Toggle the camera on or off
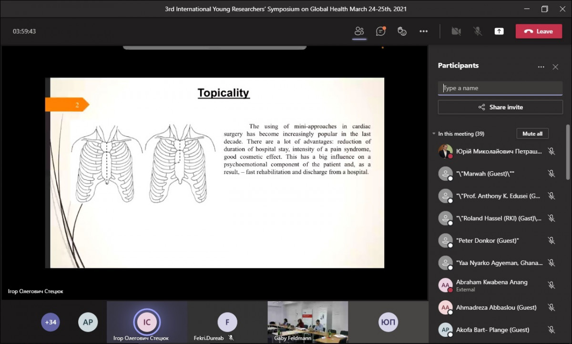 tap(456, 31)
